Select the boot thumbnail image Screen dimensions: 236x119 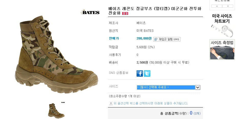56,111
